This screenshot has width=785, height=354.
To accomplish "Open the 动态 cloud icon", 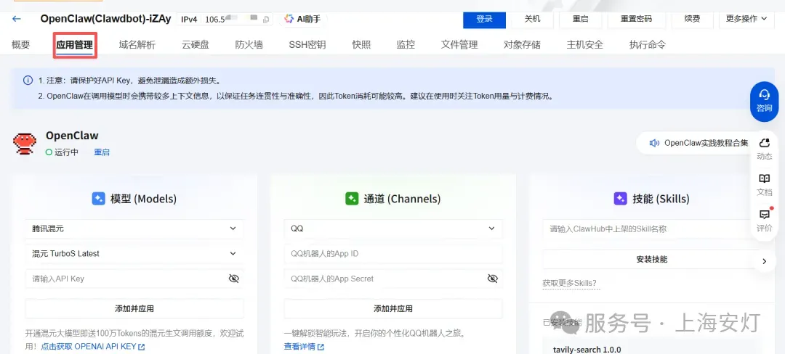I will (764, 144).
